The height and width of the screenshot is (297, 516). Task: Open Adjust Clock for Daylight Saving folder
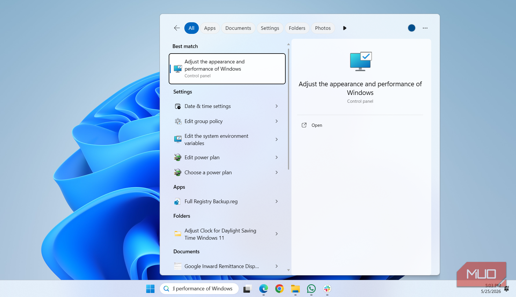point(227,234)
